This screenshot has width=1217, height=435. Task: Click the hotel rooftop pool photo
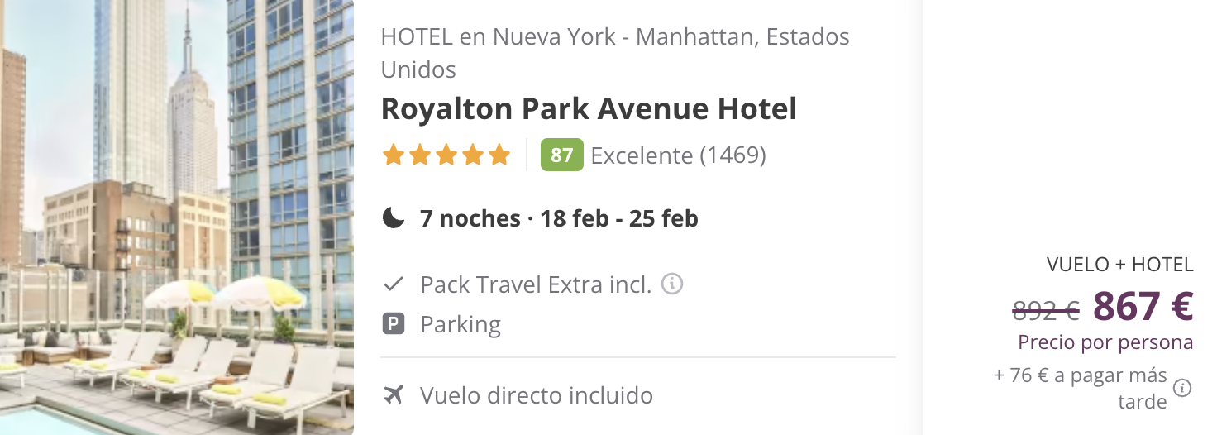[177, 217]
